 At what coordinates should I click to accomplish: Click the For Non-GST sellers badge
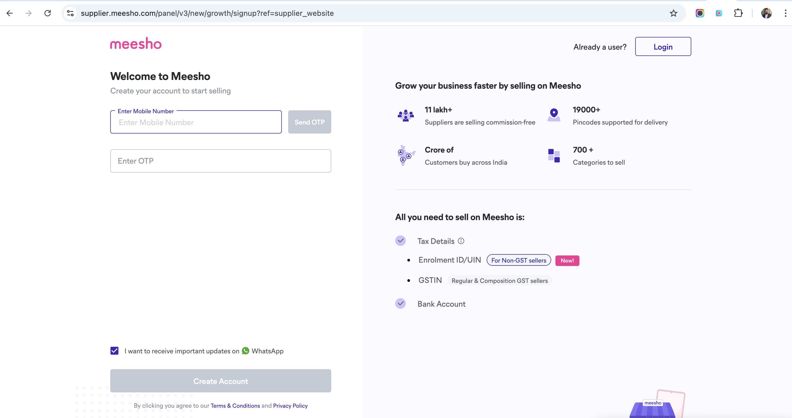519,260
